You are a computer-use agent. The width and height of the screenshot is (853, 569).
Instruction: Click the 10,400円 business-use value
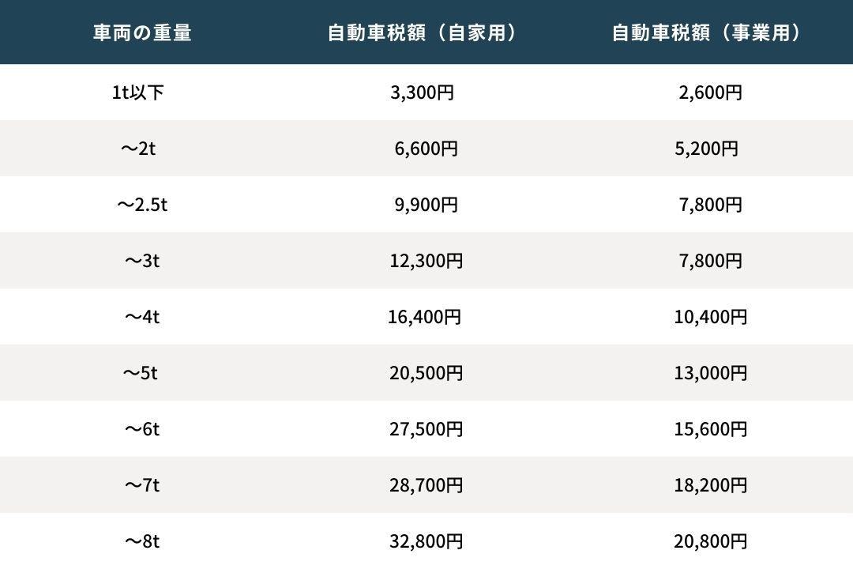point(711,316)
